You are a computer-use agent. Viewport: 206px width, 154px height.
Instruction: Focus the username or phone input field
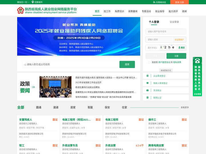[166, 32]
